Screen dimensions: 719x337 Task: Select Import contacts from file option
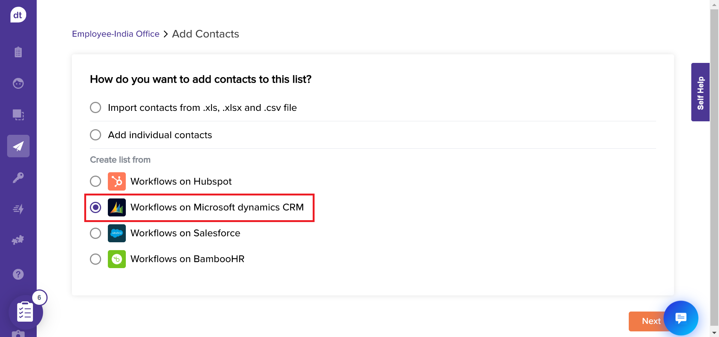95,108
